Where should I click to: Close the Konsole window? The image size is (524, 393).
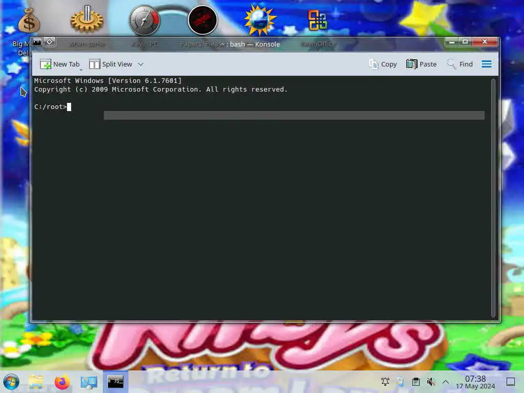coord(485,42)
